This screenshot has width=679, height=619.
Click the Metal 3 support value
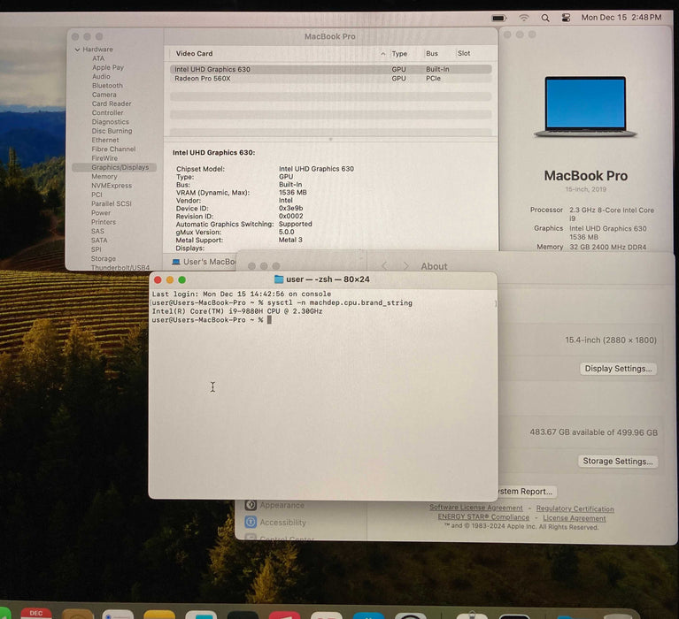point(290,240)
